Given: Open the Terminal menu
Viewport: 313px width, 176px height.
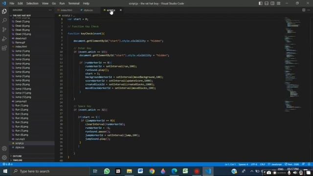Looking at the screenshot, I should coord(74,3).
